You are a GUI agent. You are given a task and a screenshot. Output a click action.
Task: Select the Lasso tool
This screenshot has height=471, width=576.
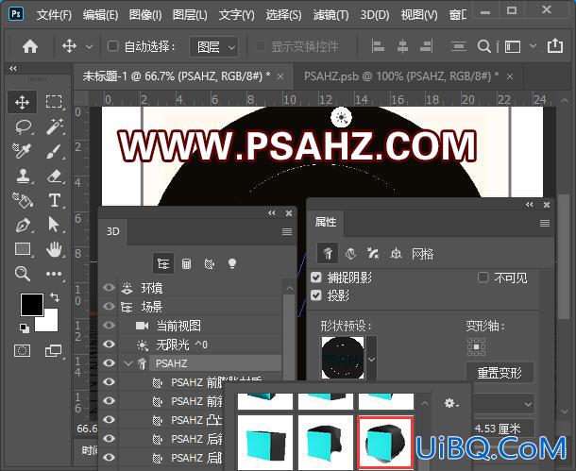(x=22, y=126)
